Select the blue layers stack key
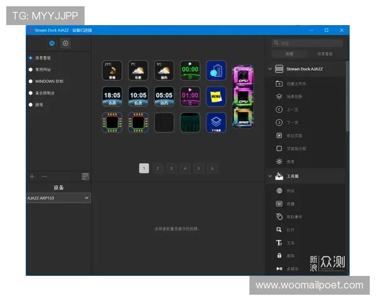The height and width of the screenshot is (301, 376). 216,122
